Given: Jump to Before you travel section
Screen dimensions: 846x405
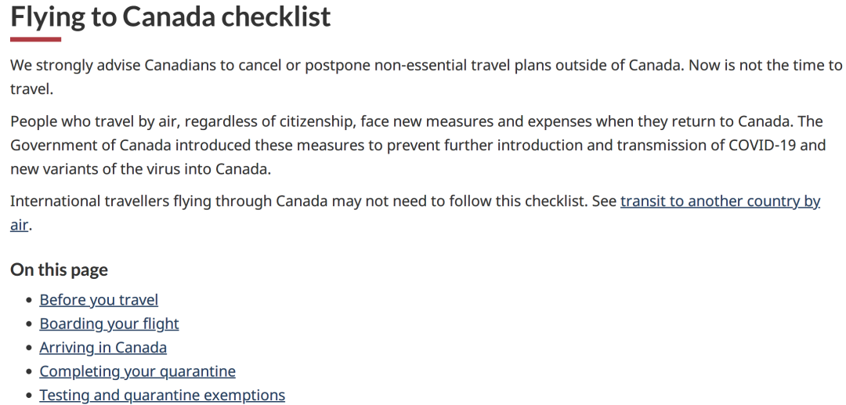Looking at the screenshot, I should (99, 300).
